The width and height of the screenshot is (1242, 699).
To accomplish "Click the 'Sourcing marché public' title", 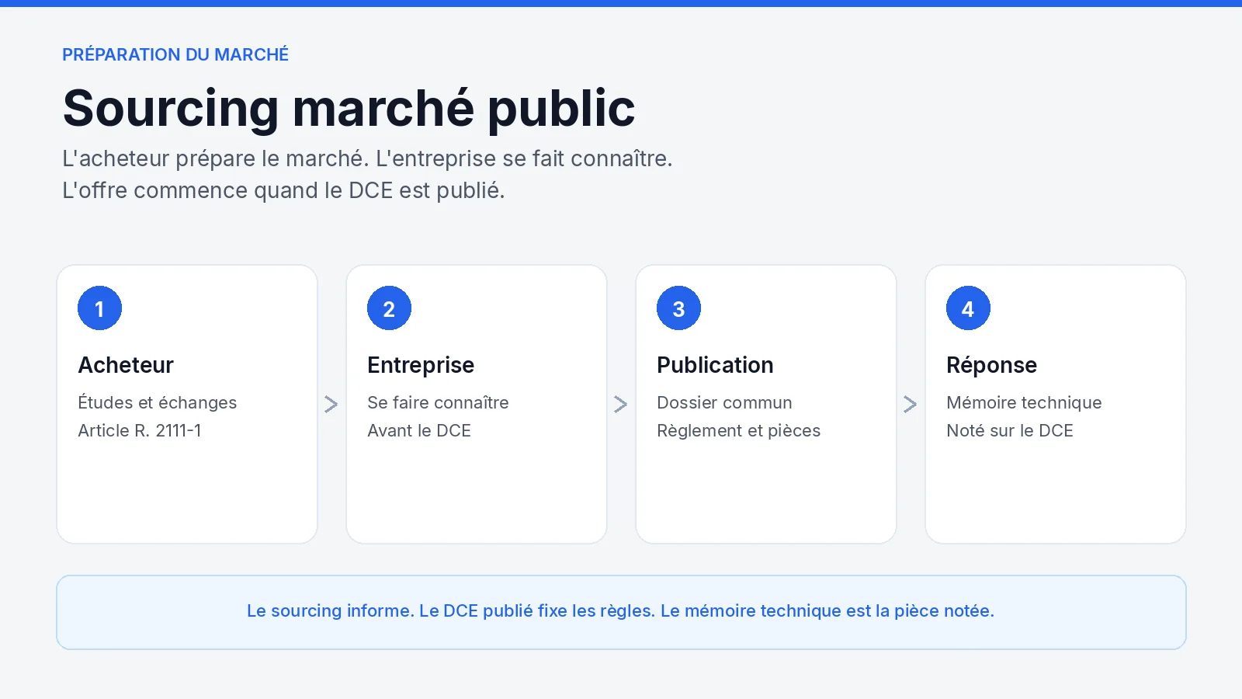I will pos(349,108).
